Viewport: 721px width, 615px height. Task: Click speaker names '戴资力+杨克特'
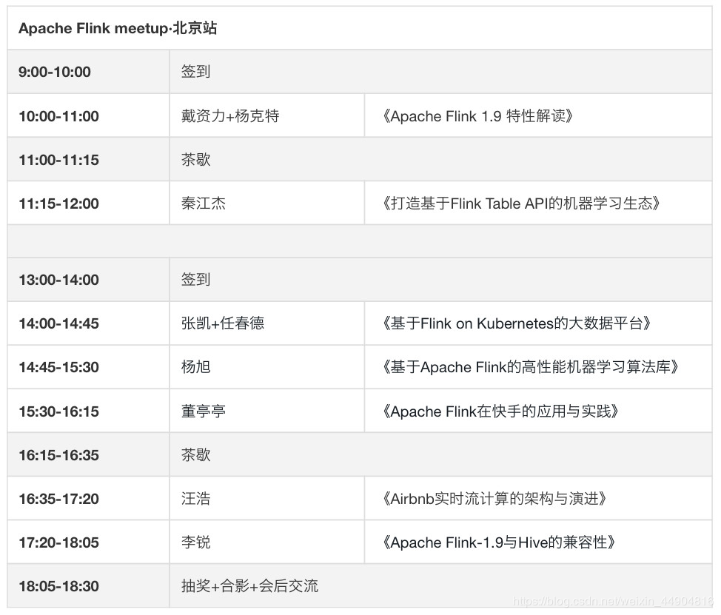230,115
